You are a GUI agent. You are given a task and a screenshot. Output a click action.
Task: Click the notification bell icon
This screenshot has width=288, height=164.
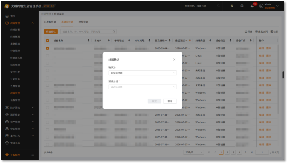(x=252, y=6)
